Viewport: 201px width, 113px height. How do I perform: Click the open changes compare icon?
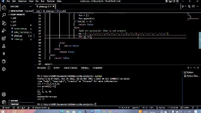(189, 6)
